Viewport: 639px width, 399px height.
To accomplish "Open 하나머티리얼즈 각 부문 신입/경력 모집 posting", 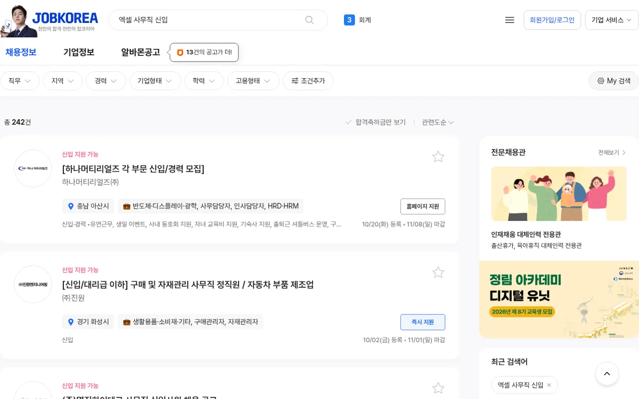I will (x=133, y=169).
